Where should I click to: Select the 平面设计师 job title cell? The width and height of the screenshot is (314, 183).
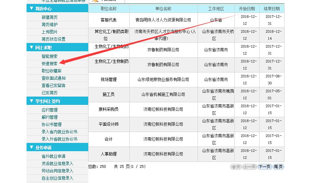tap(109, 124)
